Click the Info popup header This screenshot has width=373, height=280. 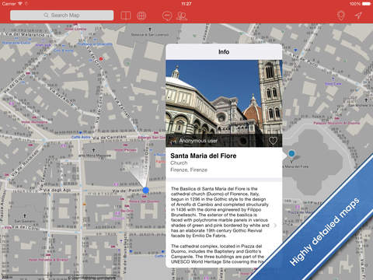point(224,52)
